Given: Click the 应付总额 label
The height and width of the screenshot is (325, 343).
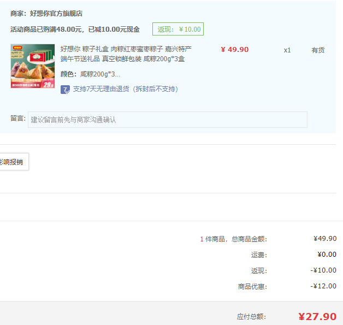Looking at the screenshot, I should pyautogui.click(x=251, y=317).
